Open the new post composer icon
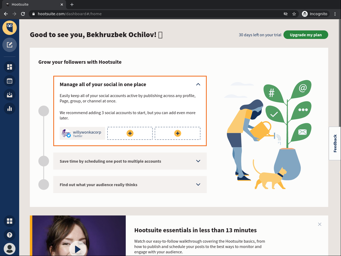Viewport: 341px width, 256px height. pos(10,45)
